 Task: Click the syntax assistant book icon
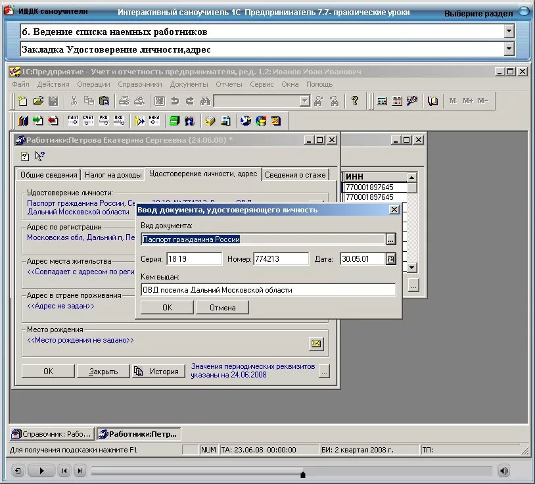point(432,101)
